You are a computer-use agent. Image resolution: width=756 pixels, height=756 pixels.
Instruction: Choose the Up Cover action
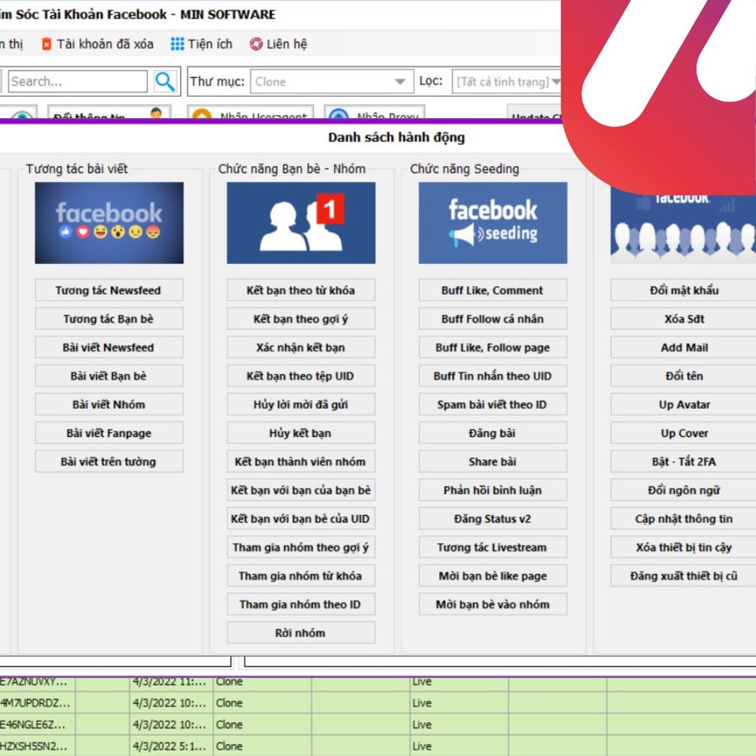(684, 433)
